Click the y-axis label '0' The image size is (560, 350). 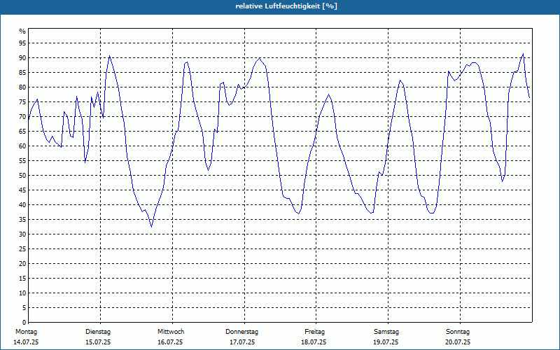pyautogui.click(x=24, y=323)
